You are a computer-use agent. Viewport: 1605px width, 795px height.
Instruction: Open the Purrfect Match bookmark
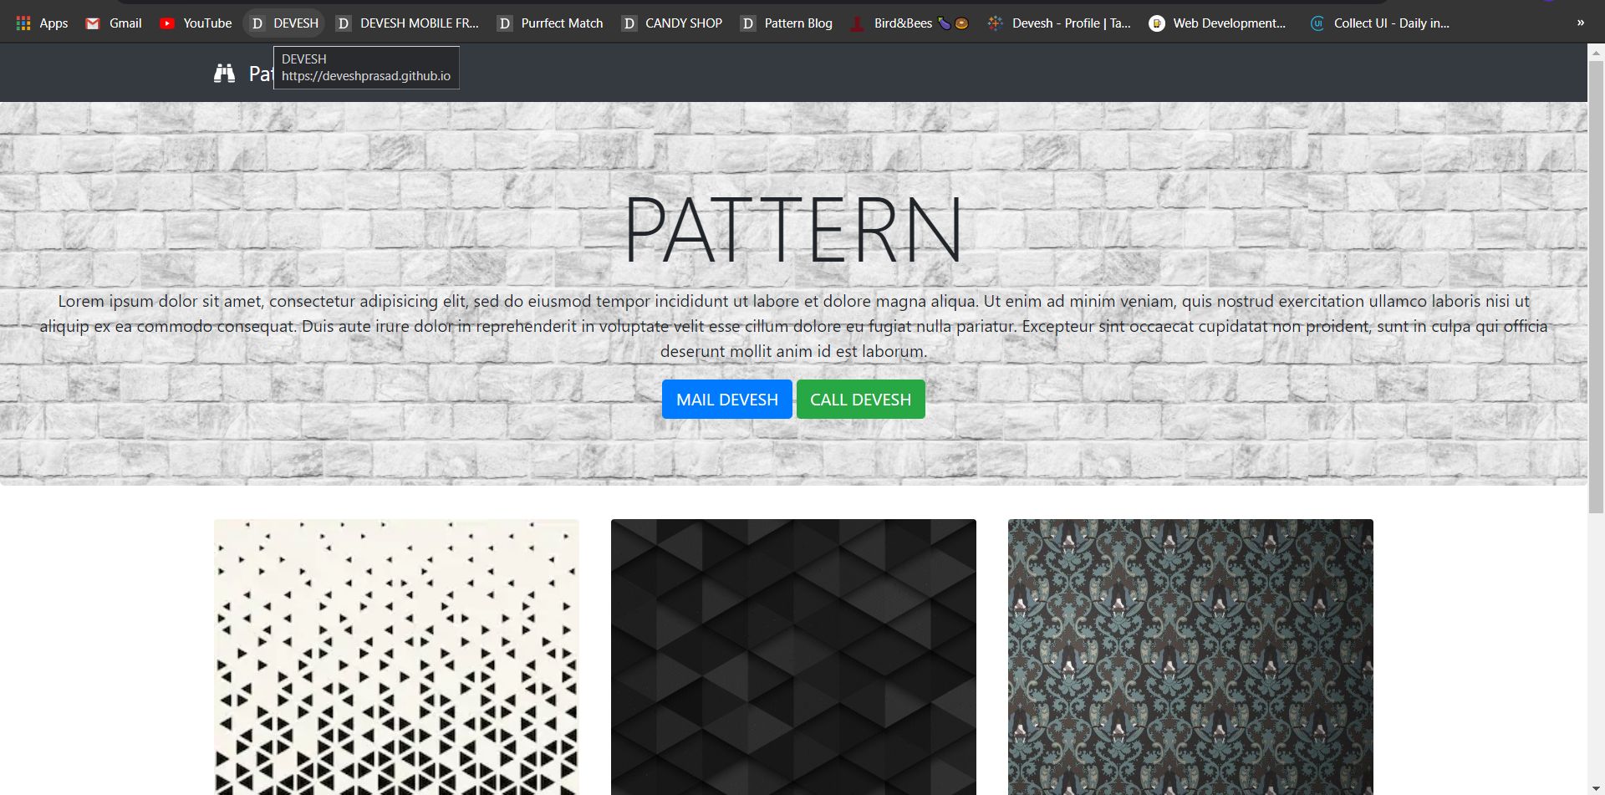point(550,23)
